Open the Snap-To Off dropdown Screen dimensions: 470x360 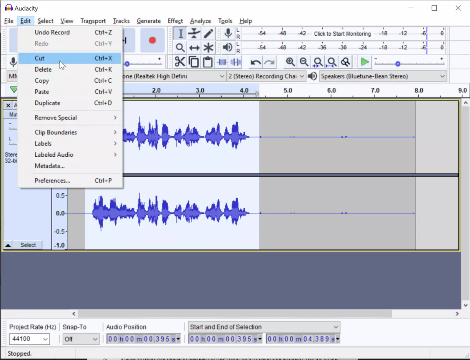[x=81, y=339]
